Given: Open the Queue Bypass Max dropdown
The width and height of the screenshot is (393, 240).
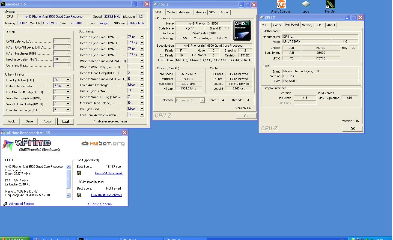Looking at the screenshot, I should 142,91.
